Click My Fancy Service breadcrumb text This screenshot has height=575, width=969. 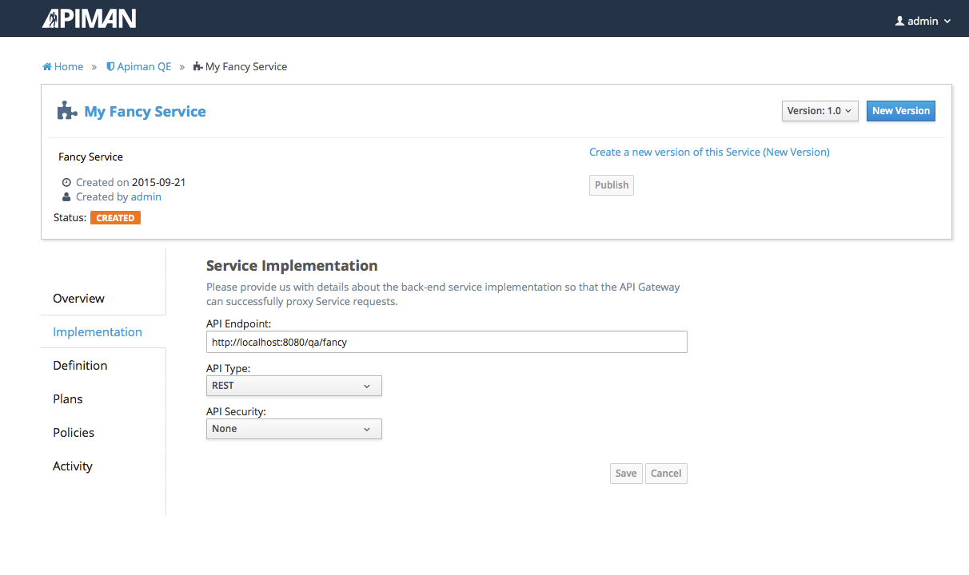coord(246,67)
